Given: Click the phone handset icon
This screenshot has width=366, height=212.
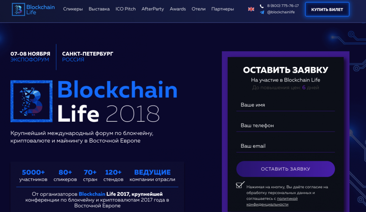Looking at the screenshot, I should pos(262,6).
